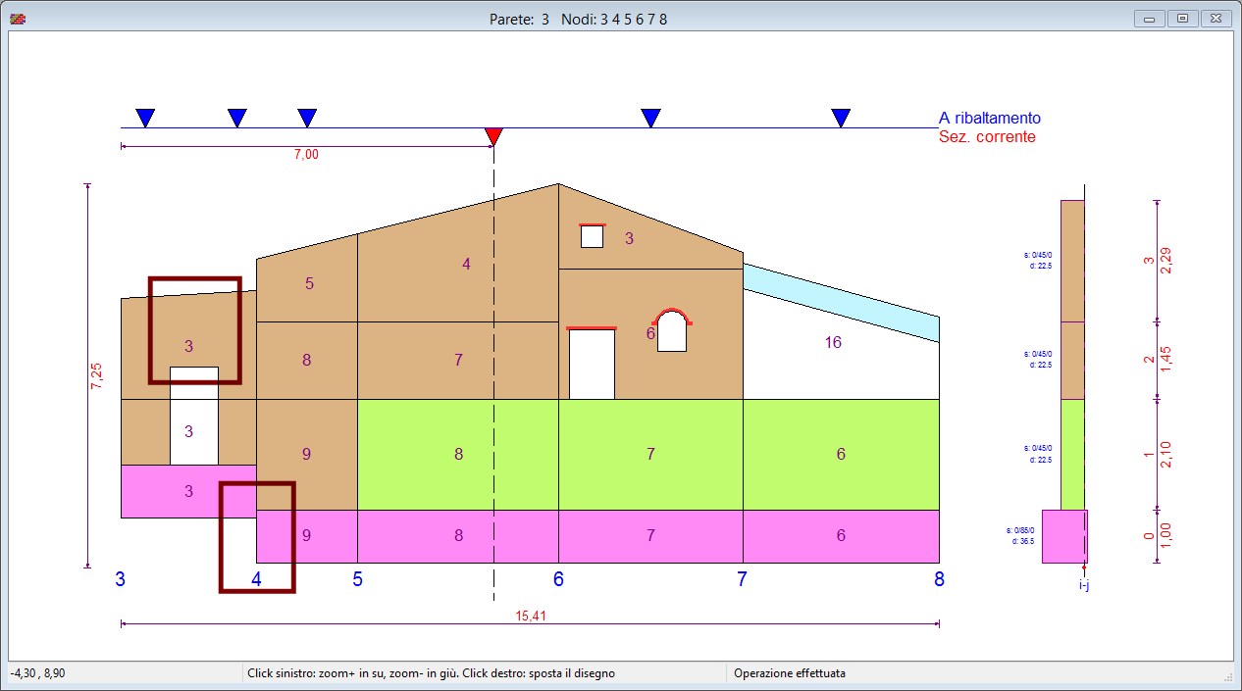
Task: Select the leftmost blue overturning triangle marker
Action: 145,118
